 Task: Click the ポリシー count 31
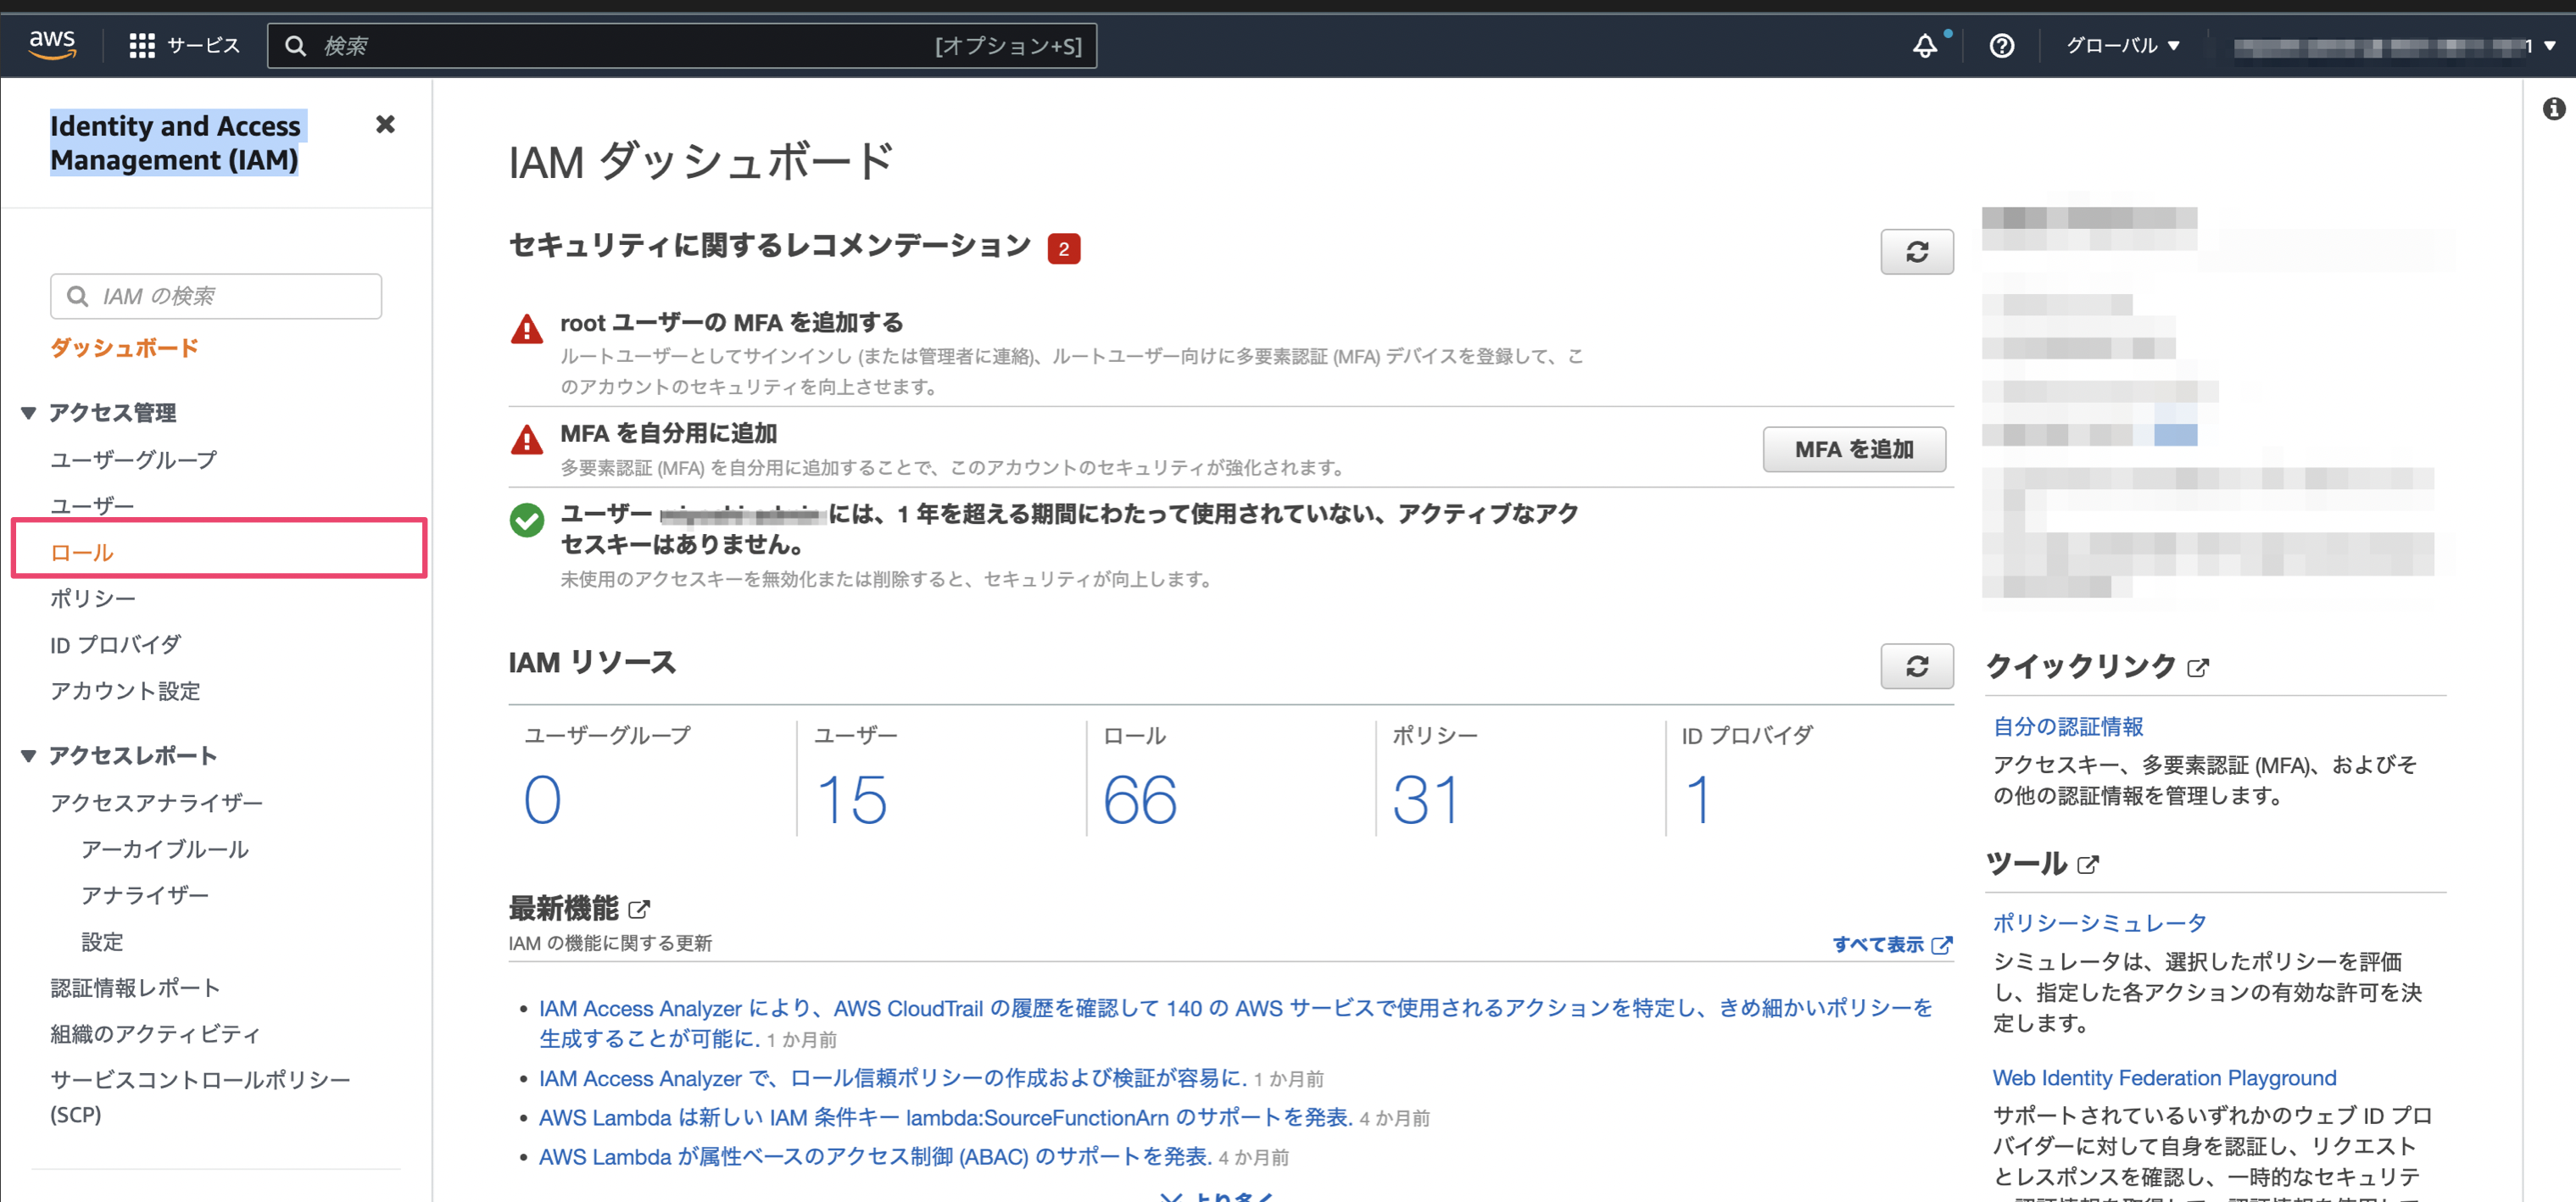(1426, 800)
